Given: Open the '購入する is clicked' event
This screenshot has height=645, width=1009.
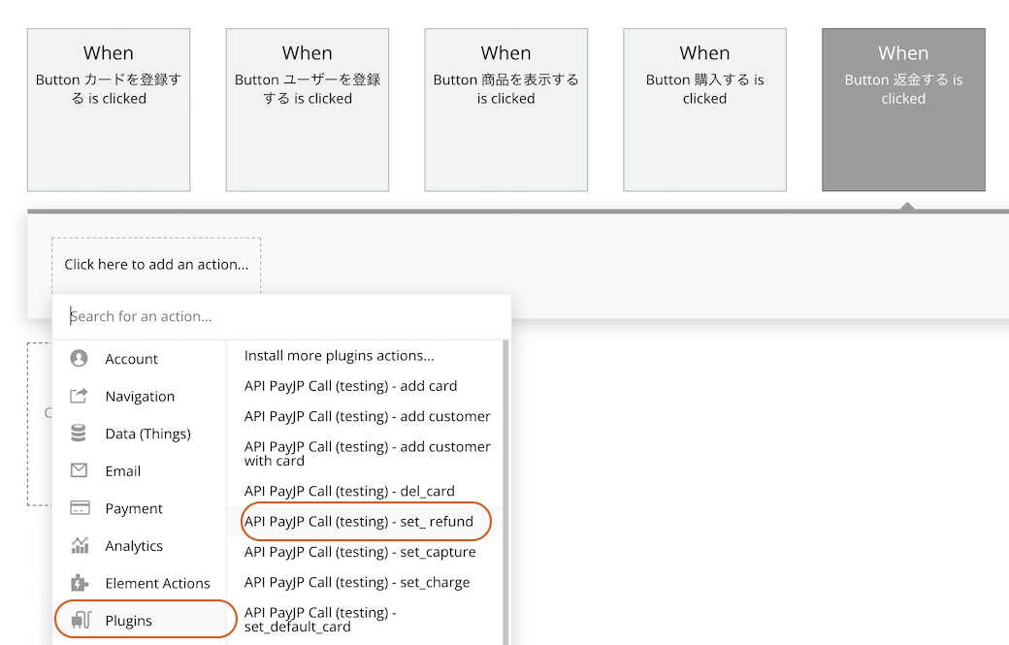Looking at the screenshot, I should point(704,110).
